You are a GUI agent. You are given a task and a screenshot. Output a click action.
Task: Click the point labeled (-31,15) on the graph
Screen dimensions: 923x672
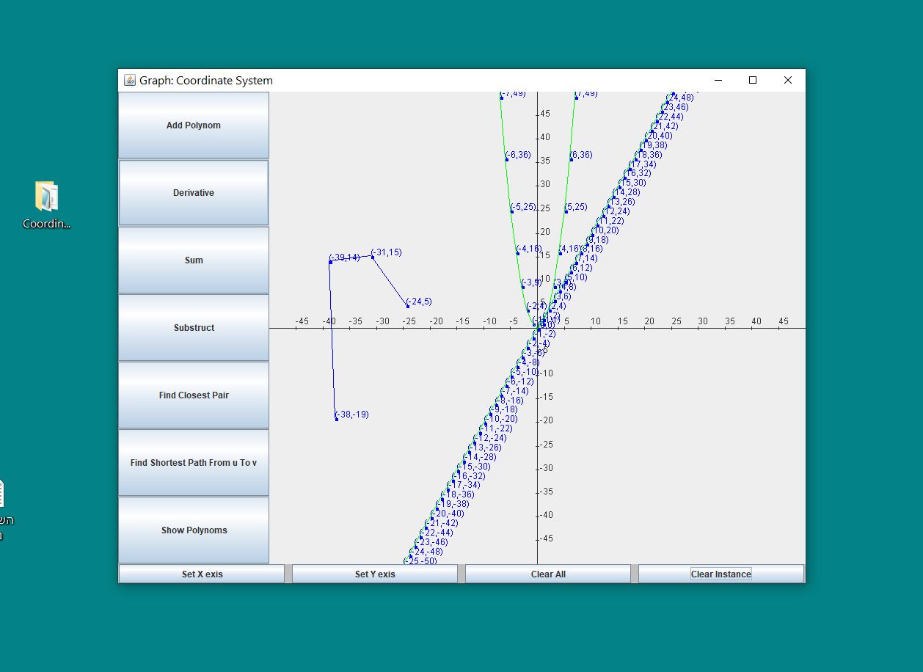(x=372, y=257)
